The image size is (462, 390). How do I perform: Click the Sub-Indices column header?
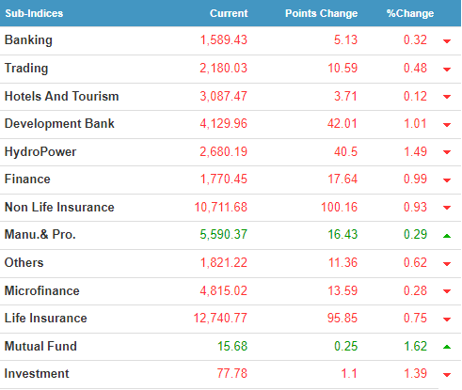tap(34, 13)
